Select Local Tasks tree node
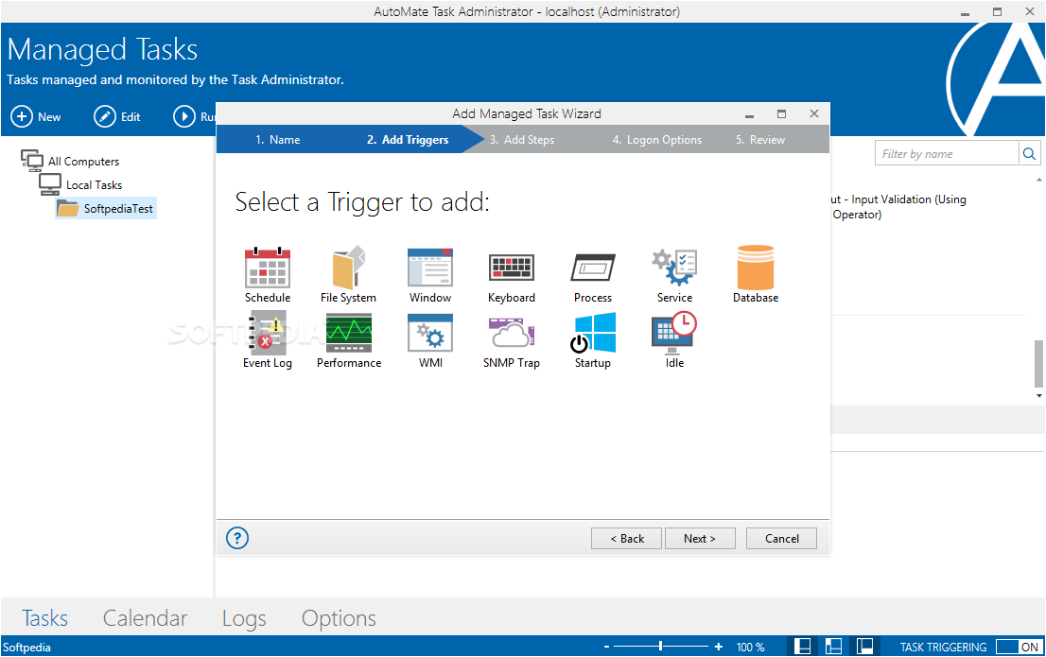This screenshot has height=657, width=1046. tap(80, 184)
